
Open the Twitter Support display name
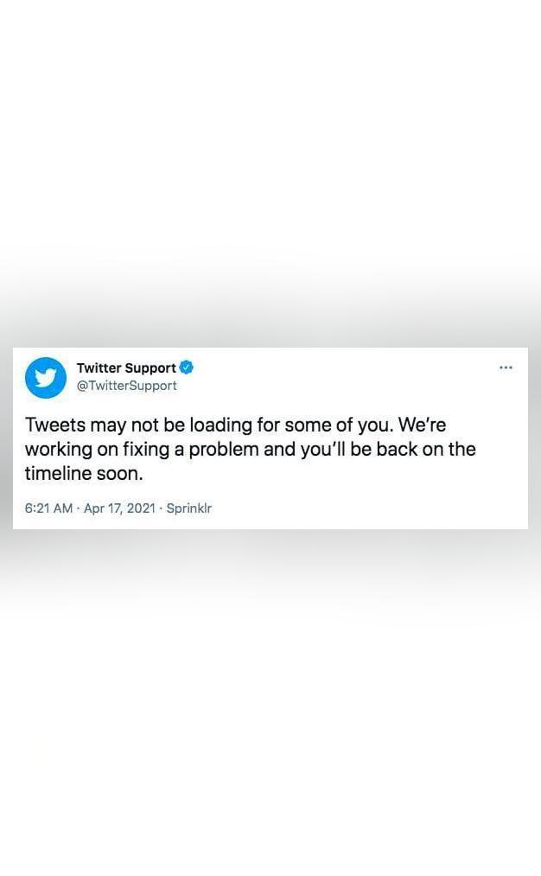126,368
